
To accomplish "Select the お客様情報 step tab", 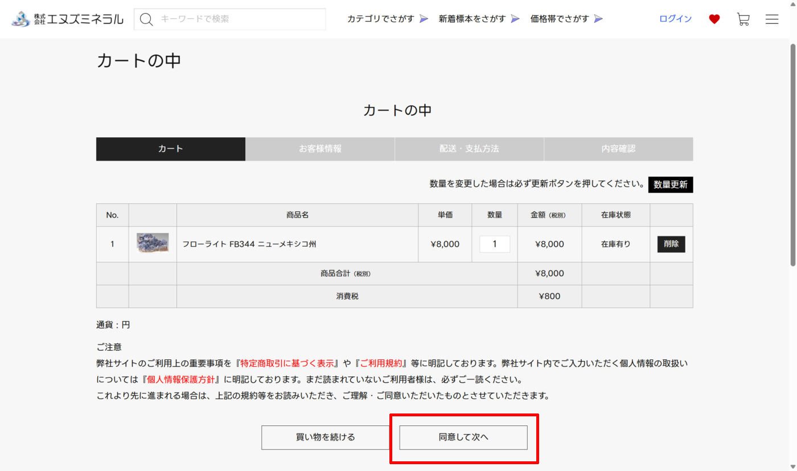I will pyautogui.click(x=320, y=149).
